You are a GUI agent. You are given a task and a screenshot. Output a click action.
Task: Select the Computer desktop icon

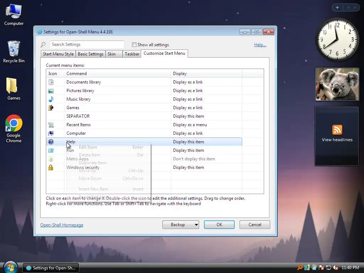tap(14, 15)
